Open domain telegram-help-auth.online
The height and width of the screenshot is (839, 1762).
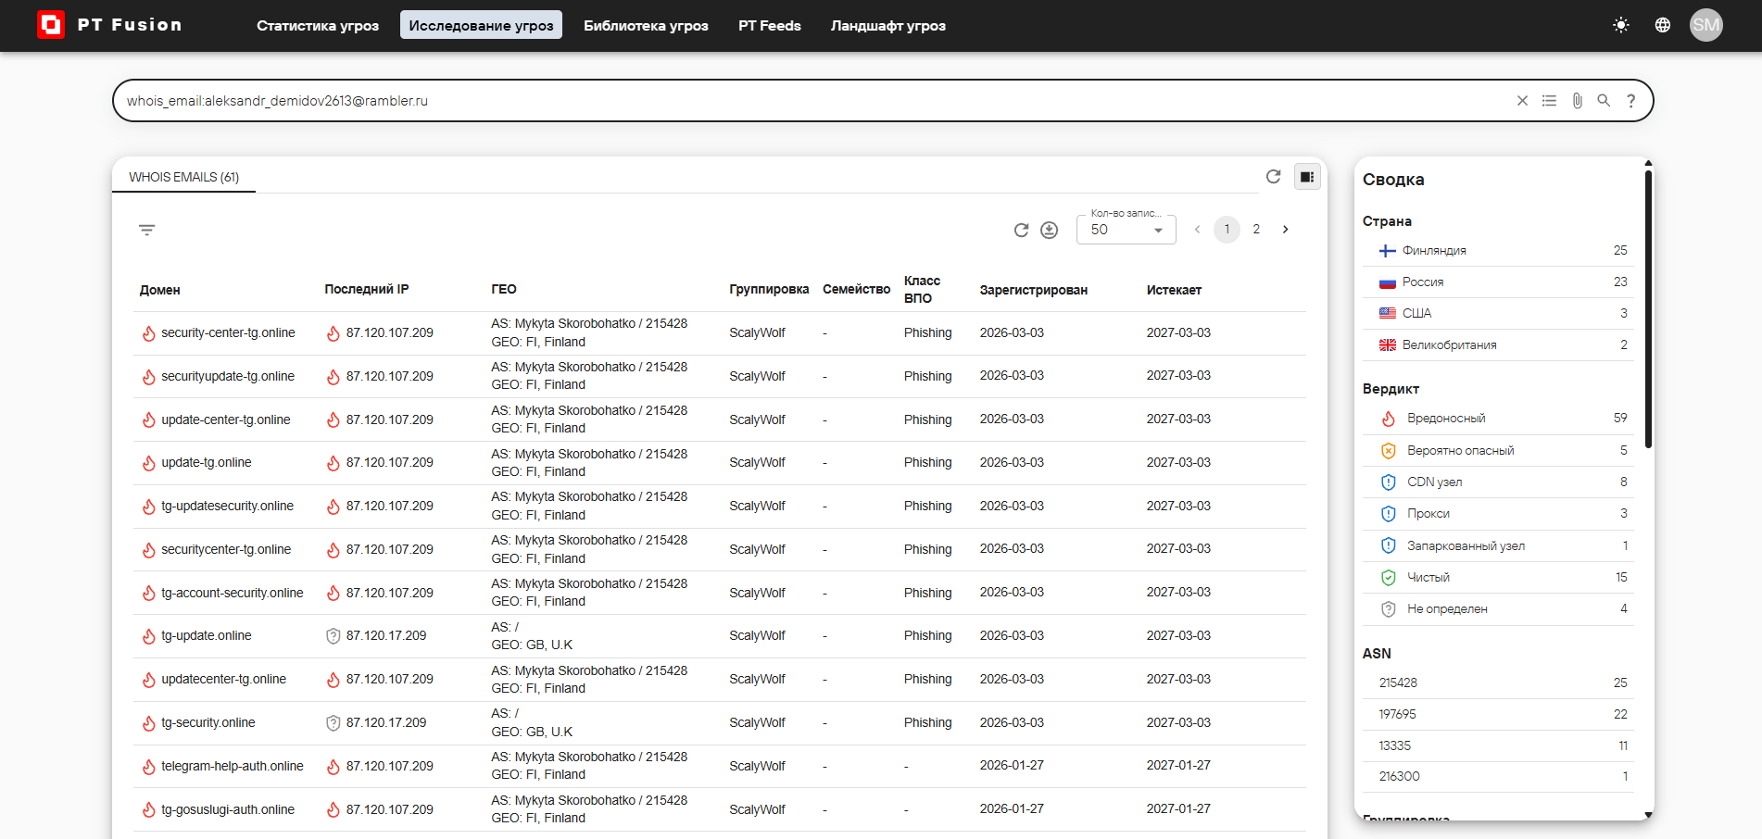[x=233, y=766]
